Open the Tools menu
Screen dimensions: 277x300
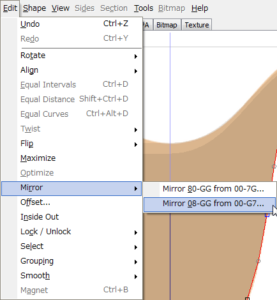[144, 8]
